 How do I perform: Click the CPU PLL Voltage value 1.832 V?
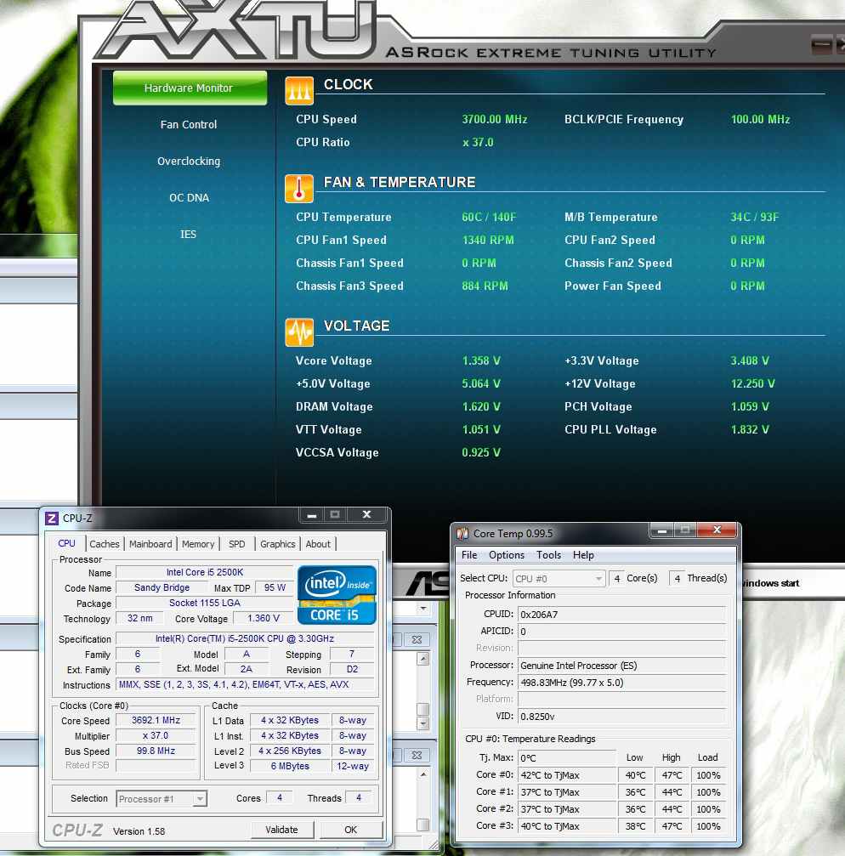click(750, 429)
